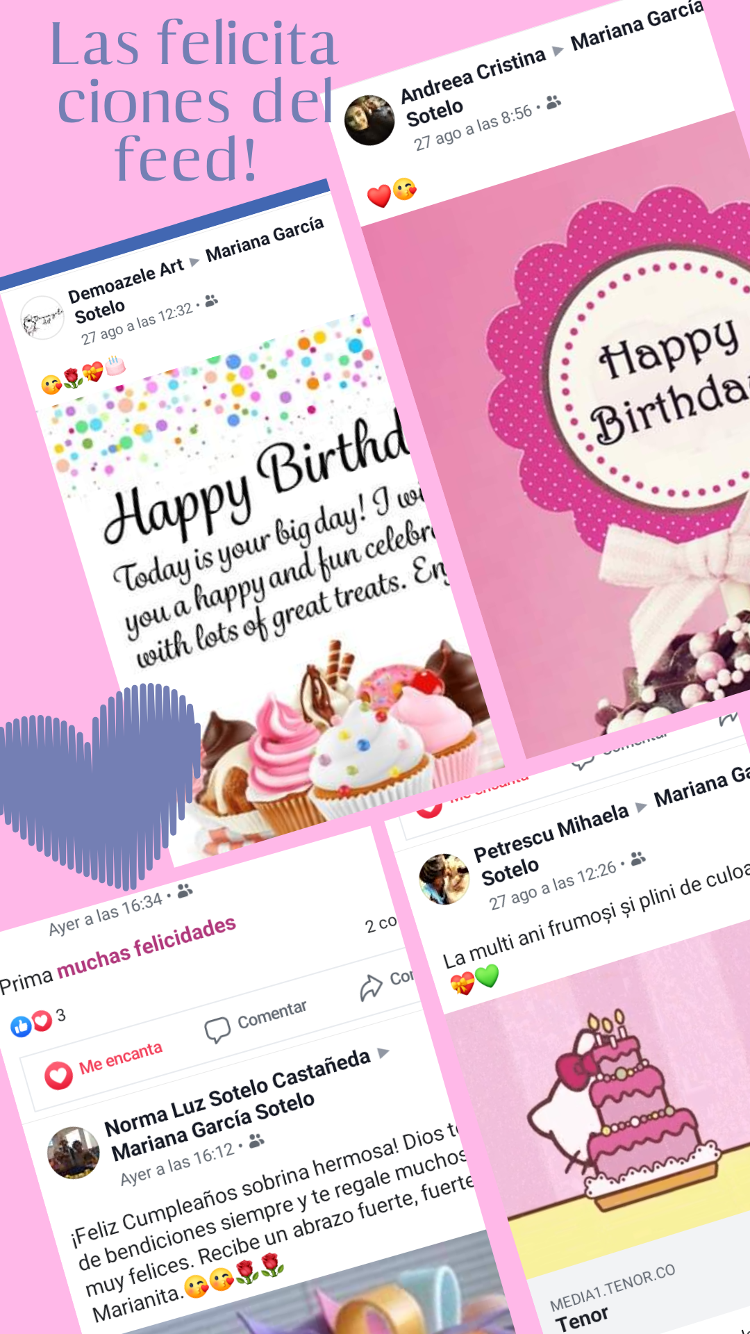Image resolution: width=750 pixels, height=1334 pixels.
Task: Click friends audience icon beside 27 ago 8:56
Action: 553,103
